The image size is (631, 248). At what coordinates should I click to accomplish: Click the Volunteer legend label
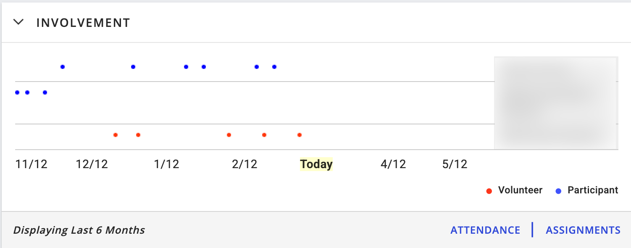(520, 190)
